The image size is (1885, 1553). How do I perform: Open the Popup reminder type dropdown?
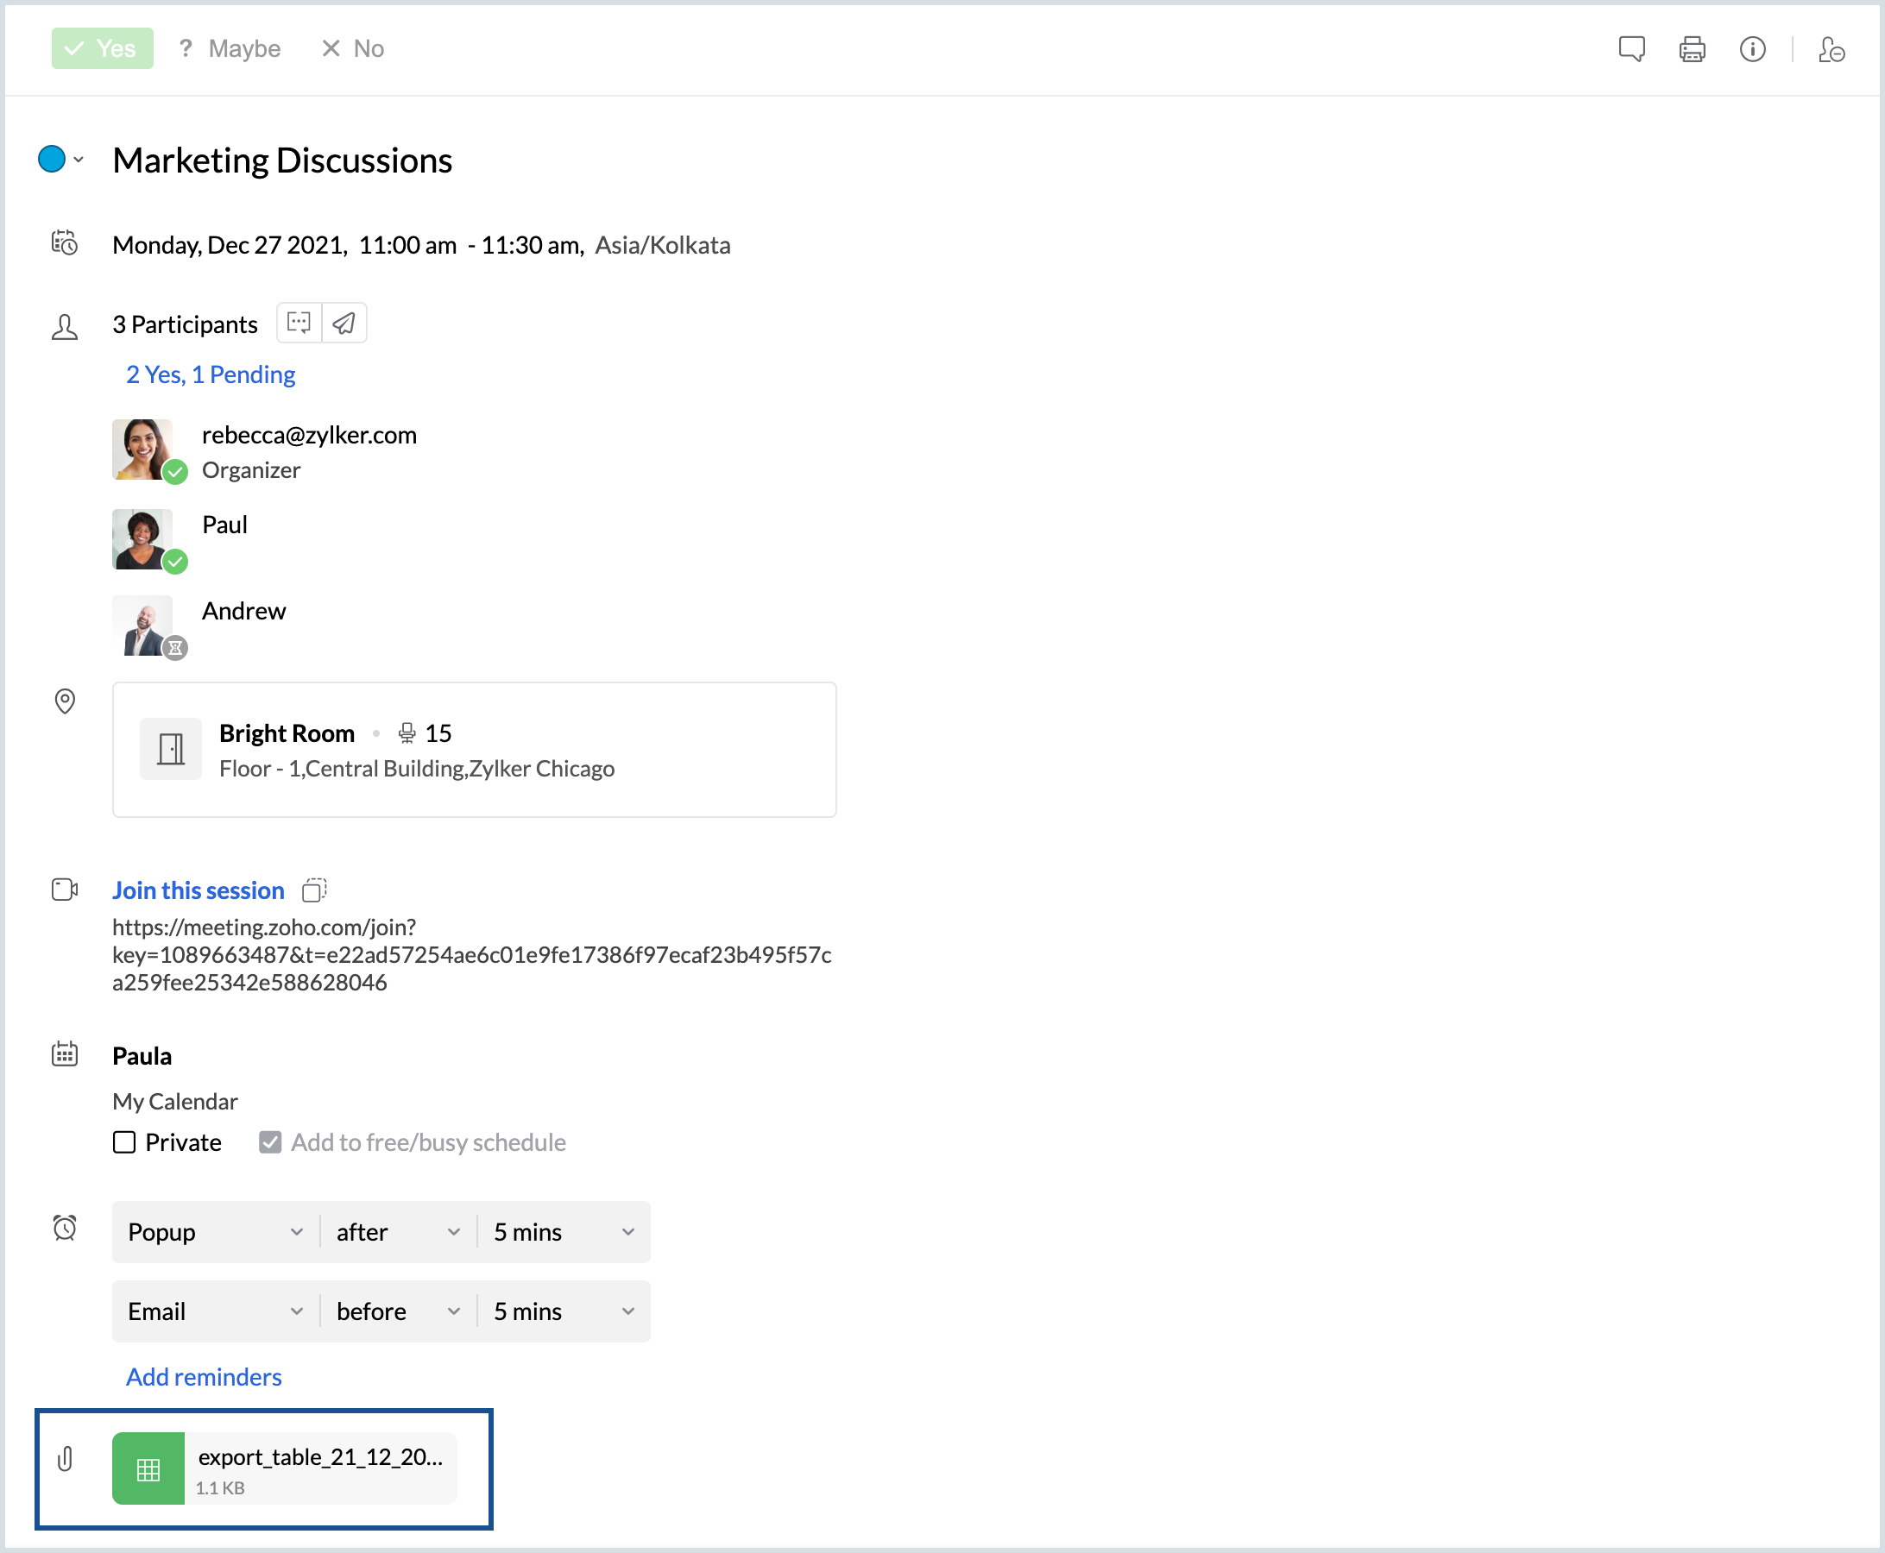[x=215, y=1232]
